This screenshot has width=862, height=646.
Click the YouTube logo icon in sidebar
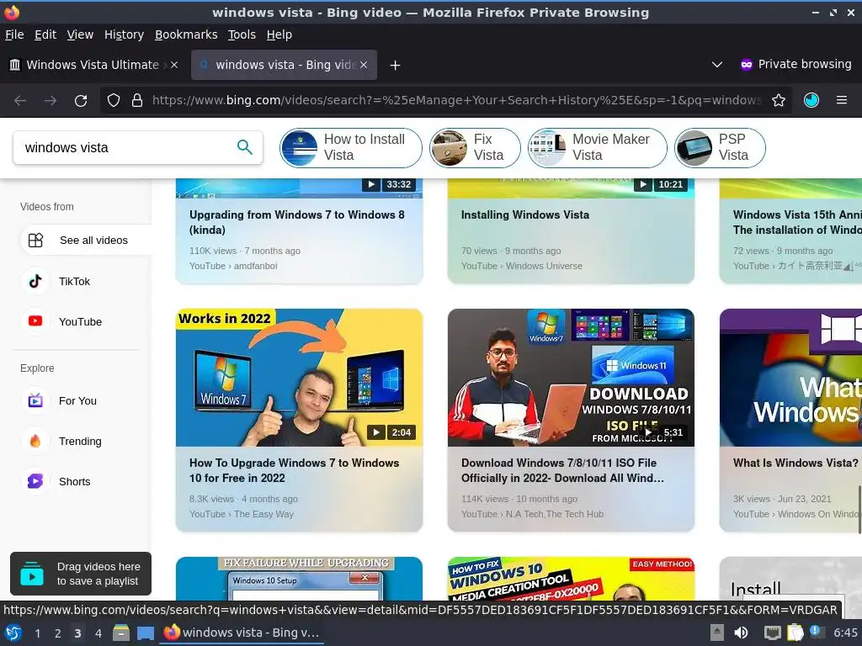coord(35,321)
